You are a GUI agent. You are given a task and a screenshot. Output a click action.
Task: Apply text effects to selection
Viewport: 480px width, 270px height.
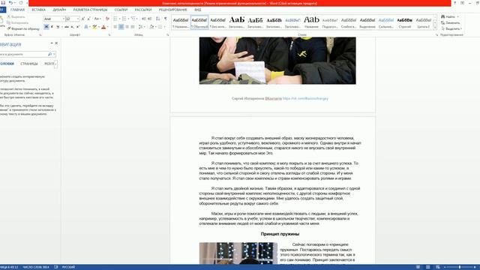[86, 27]
